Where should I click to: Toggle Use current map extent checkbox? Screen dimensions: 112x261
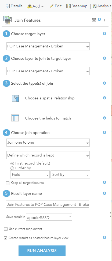(6, 229)
